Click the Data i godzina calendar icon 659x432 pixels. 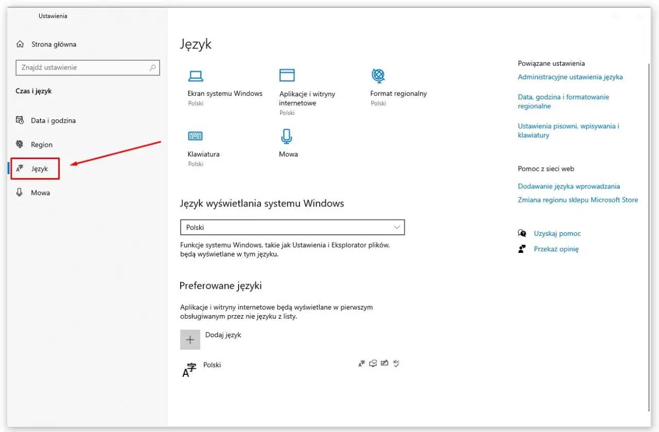20,120
